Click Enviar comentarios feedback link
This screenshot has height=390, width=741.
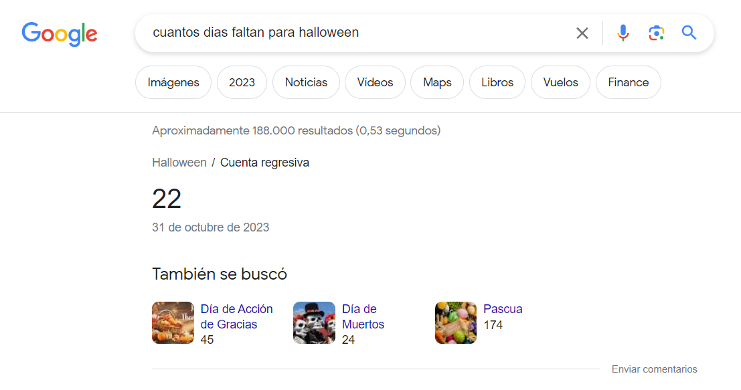(654, 369)
